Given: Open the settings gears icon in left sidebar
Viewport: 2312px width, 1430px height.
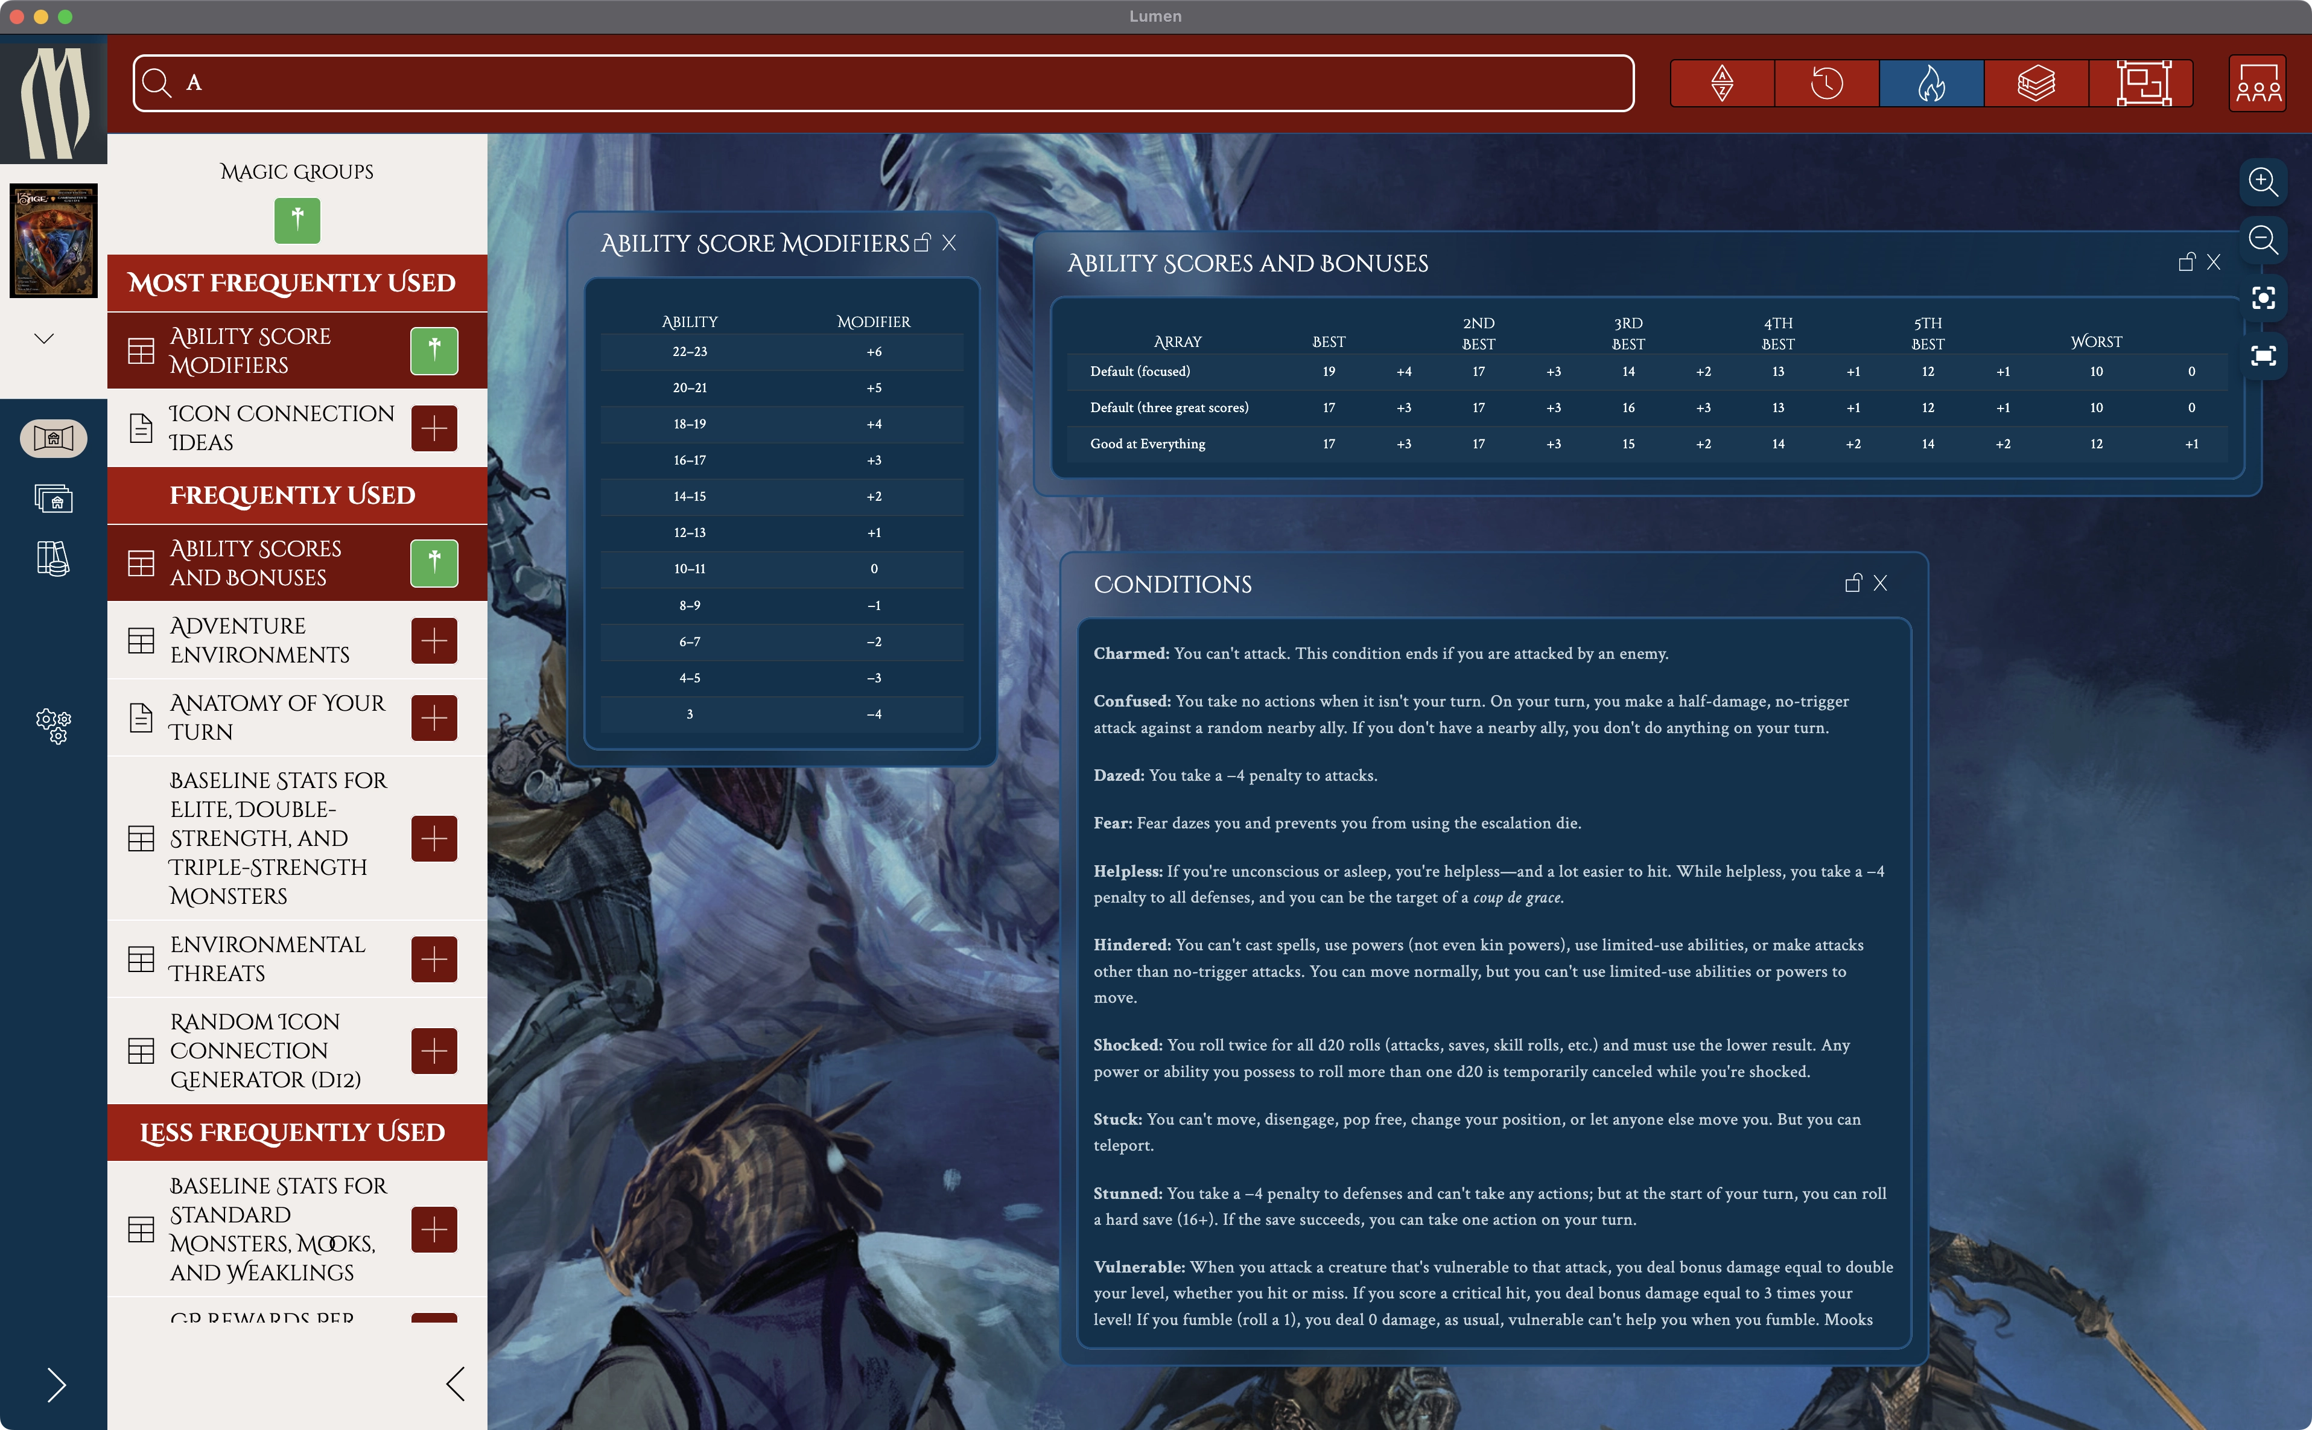Looking at the screenshot, I should point(53,725).
